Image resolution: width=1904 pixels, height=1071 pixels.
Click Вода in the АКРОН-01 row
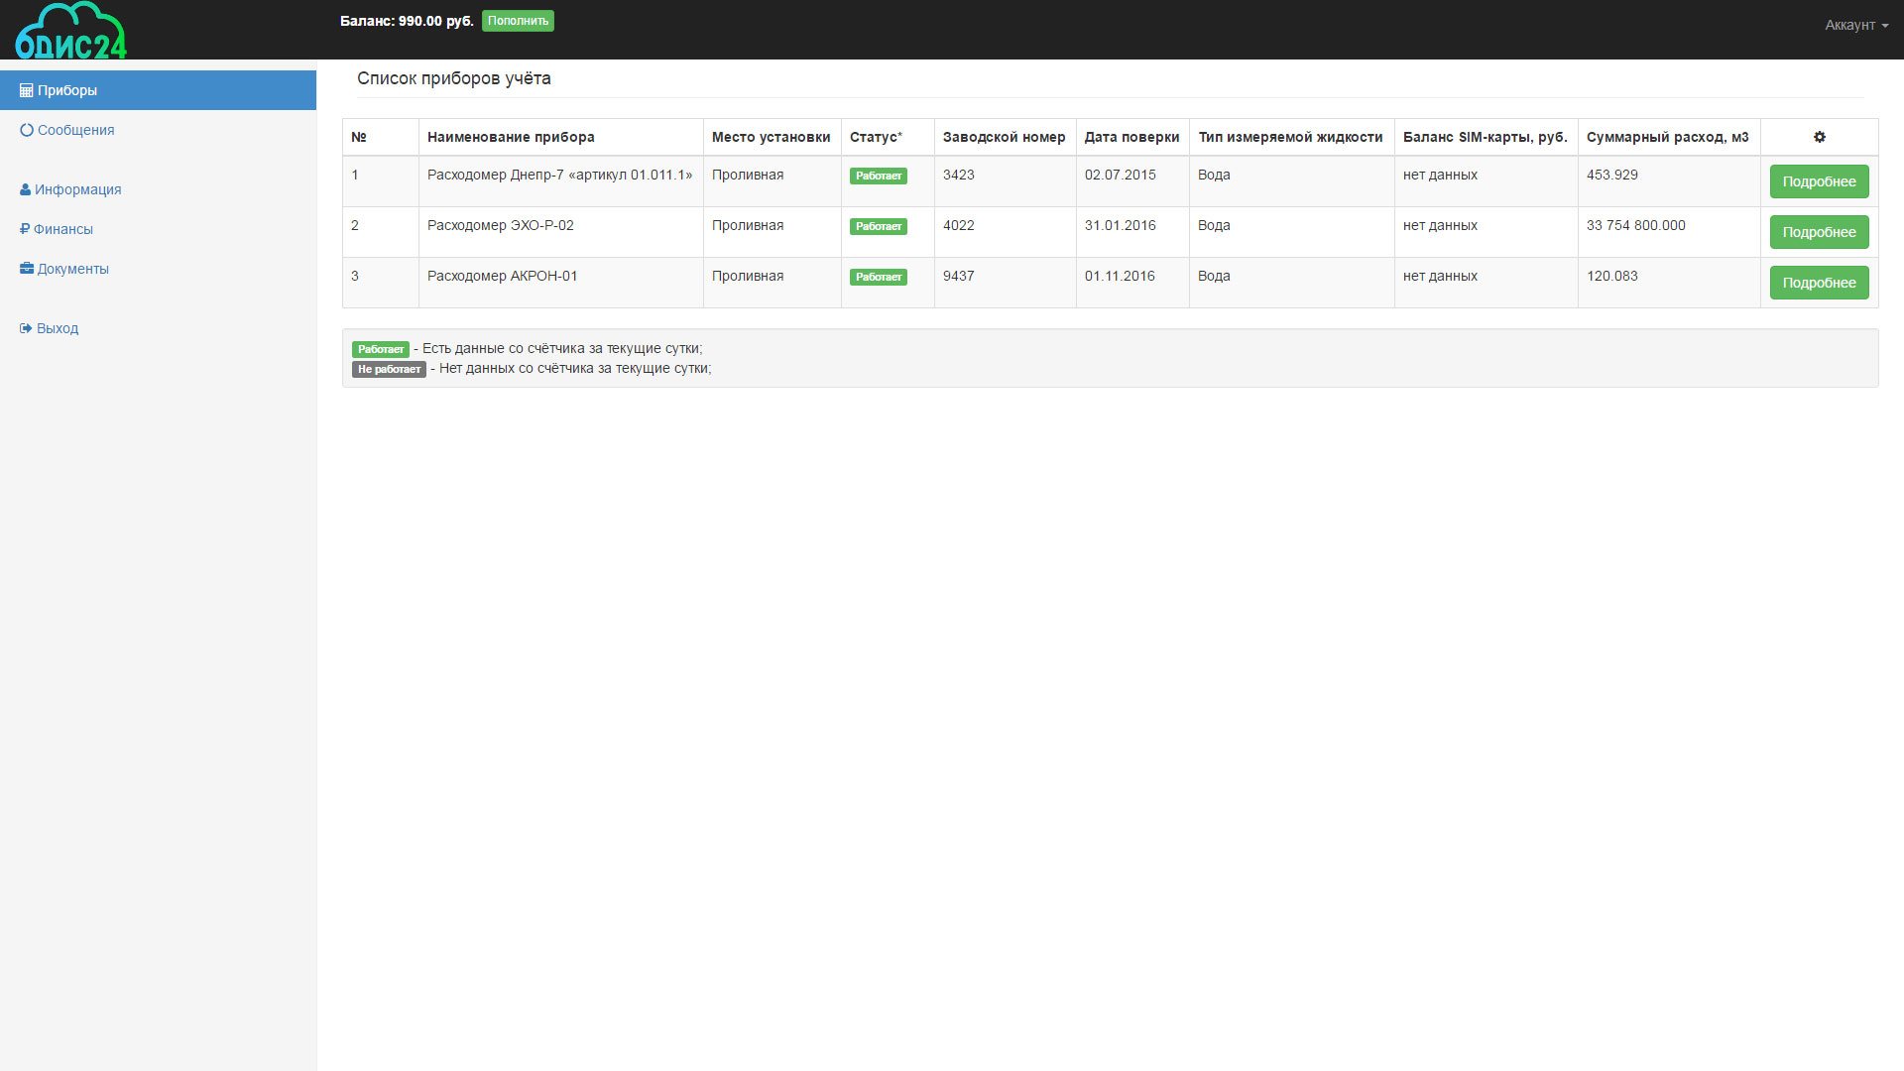(1214, 276)
